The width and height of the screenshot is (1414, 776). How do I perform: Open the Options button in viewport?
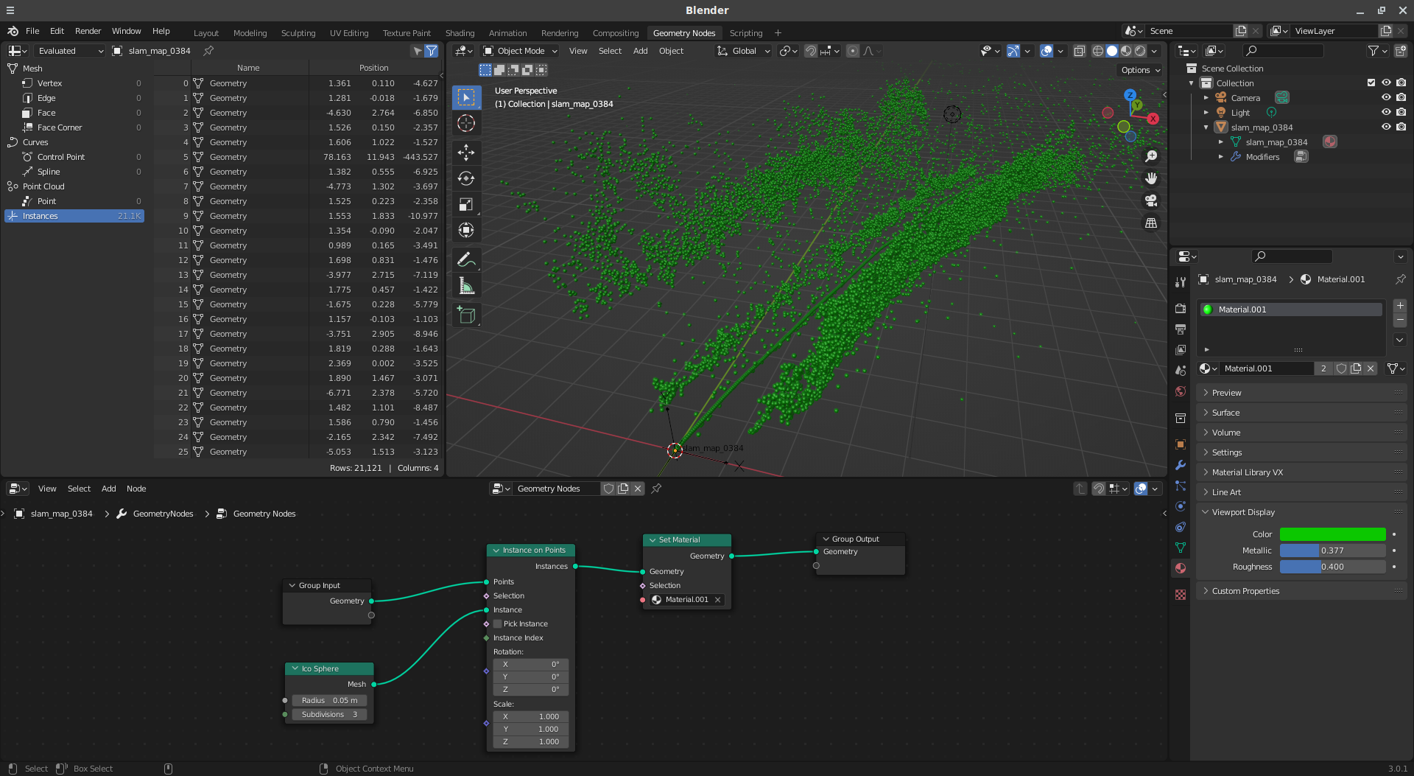(1141, 70)
